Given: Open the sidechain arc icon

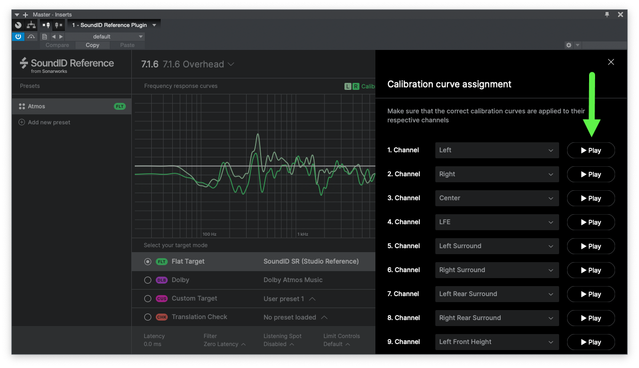Looking at the screenshot, I should click(x=31, y=36).
